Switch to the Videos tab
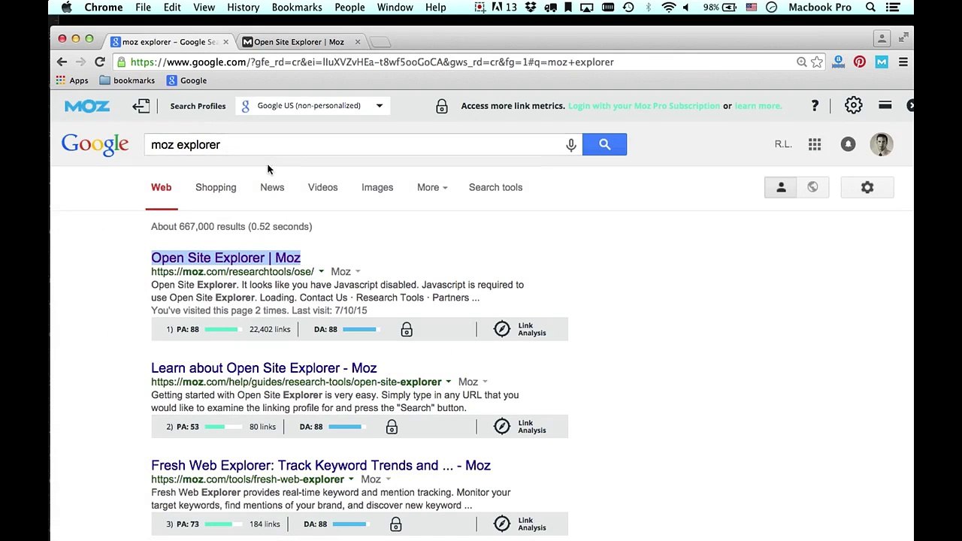962x541 pixels. point(322,187)
